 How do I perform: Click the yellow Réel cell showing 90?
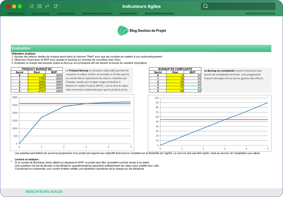[175, 91]
